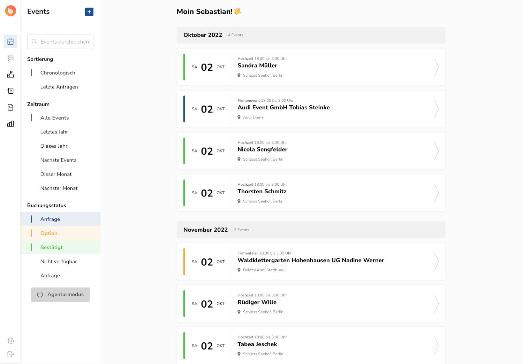The image size is (523, 364).
Task: Open Rüdiger Wille event chevron
Action: pos(437,304)
